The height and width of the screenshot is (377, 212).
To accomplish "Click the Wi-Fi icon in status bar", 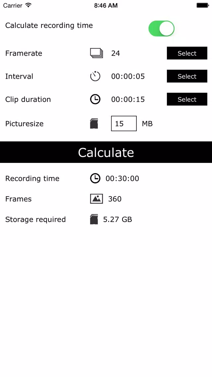I will pos(28,5).
